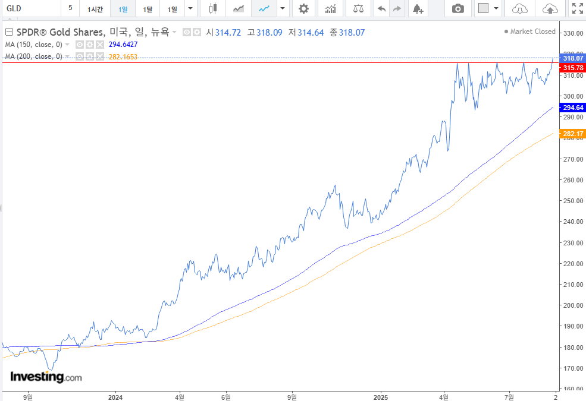Click the blue 294.64 MA price label

(573, 108)
